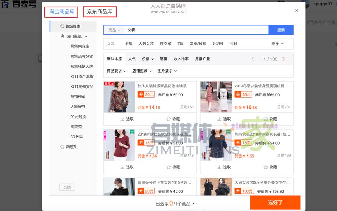Screen dimensions: 337x211
Task: Click 选取 icon under first 秋冬女装 product
Action: coord(122,119)
